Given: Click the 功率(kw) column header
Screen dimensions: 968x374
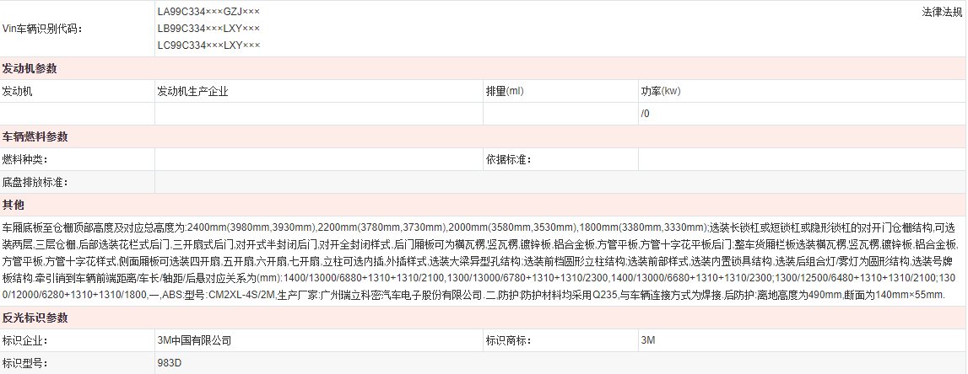Looking at the screenshot, I should 660,91.
